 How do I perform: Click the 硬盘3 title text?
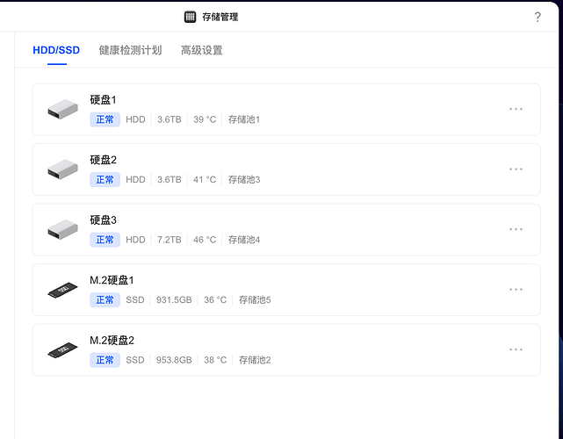[103, 220]
